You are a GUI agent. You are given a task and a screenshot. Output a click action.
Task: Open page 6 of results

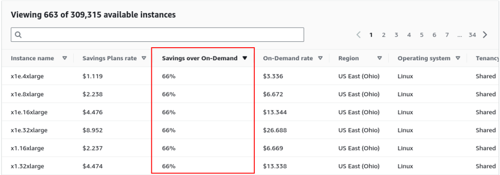point(434,35)
